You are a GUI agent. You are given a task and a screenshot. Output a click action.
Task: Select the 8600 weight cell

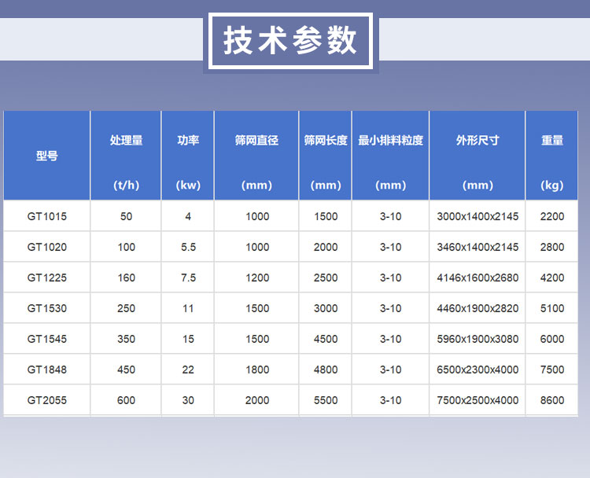pyautogui.click(x=552, y=400)
